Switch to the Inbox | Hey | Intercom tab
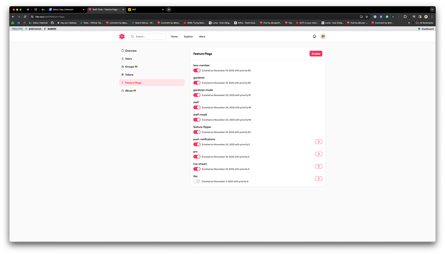445x254 pixels. tap(67, 9)
